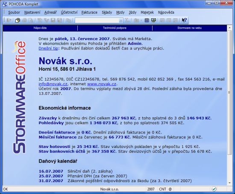Click the first greyed-out icon in the toolbar
The width and height of the screenshot is (235, 194).
pyautogui.click(x=9, y=20)
